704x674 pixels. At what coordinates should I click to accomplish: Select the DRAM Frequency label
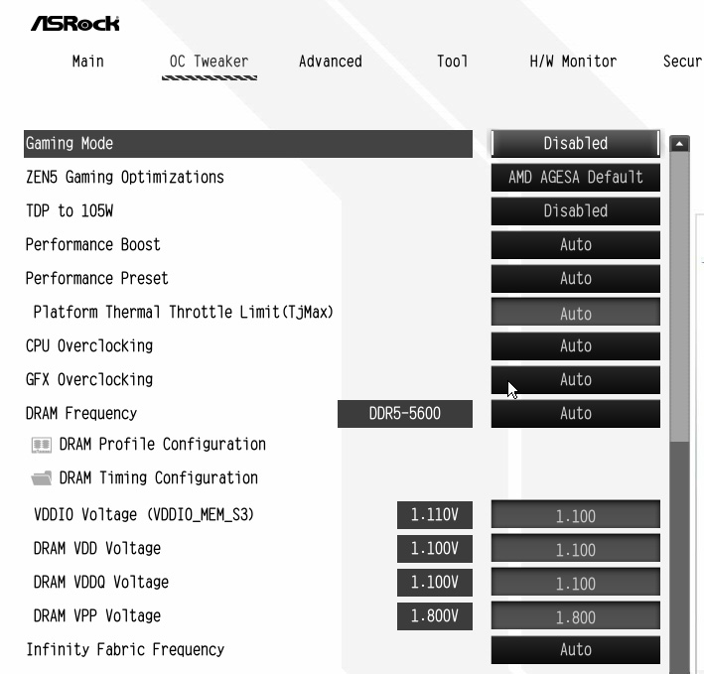[x=81, y=414]
